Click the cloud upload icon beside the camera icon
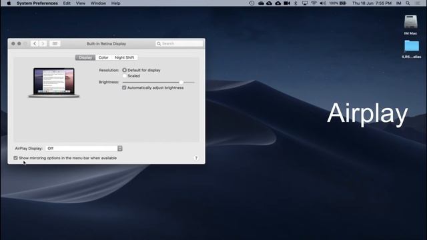This screenshot has height=240, width=427. [x=278, y=3]
